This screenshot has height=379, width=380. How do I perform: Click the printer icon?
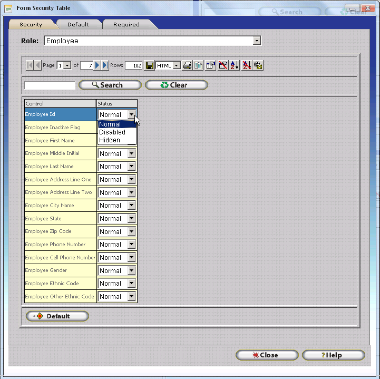point(187,65)
